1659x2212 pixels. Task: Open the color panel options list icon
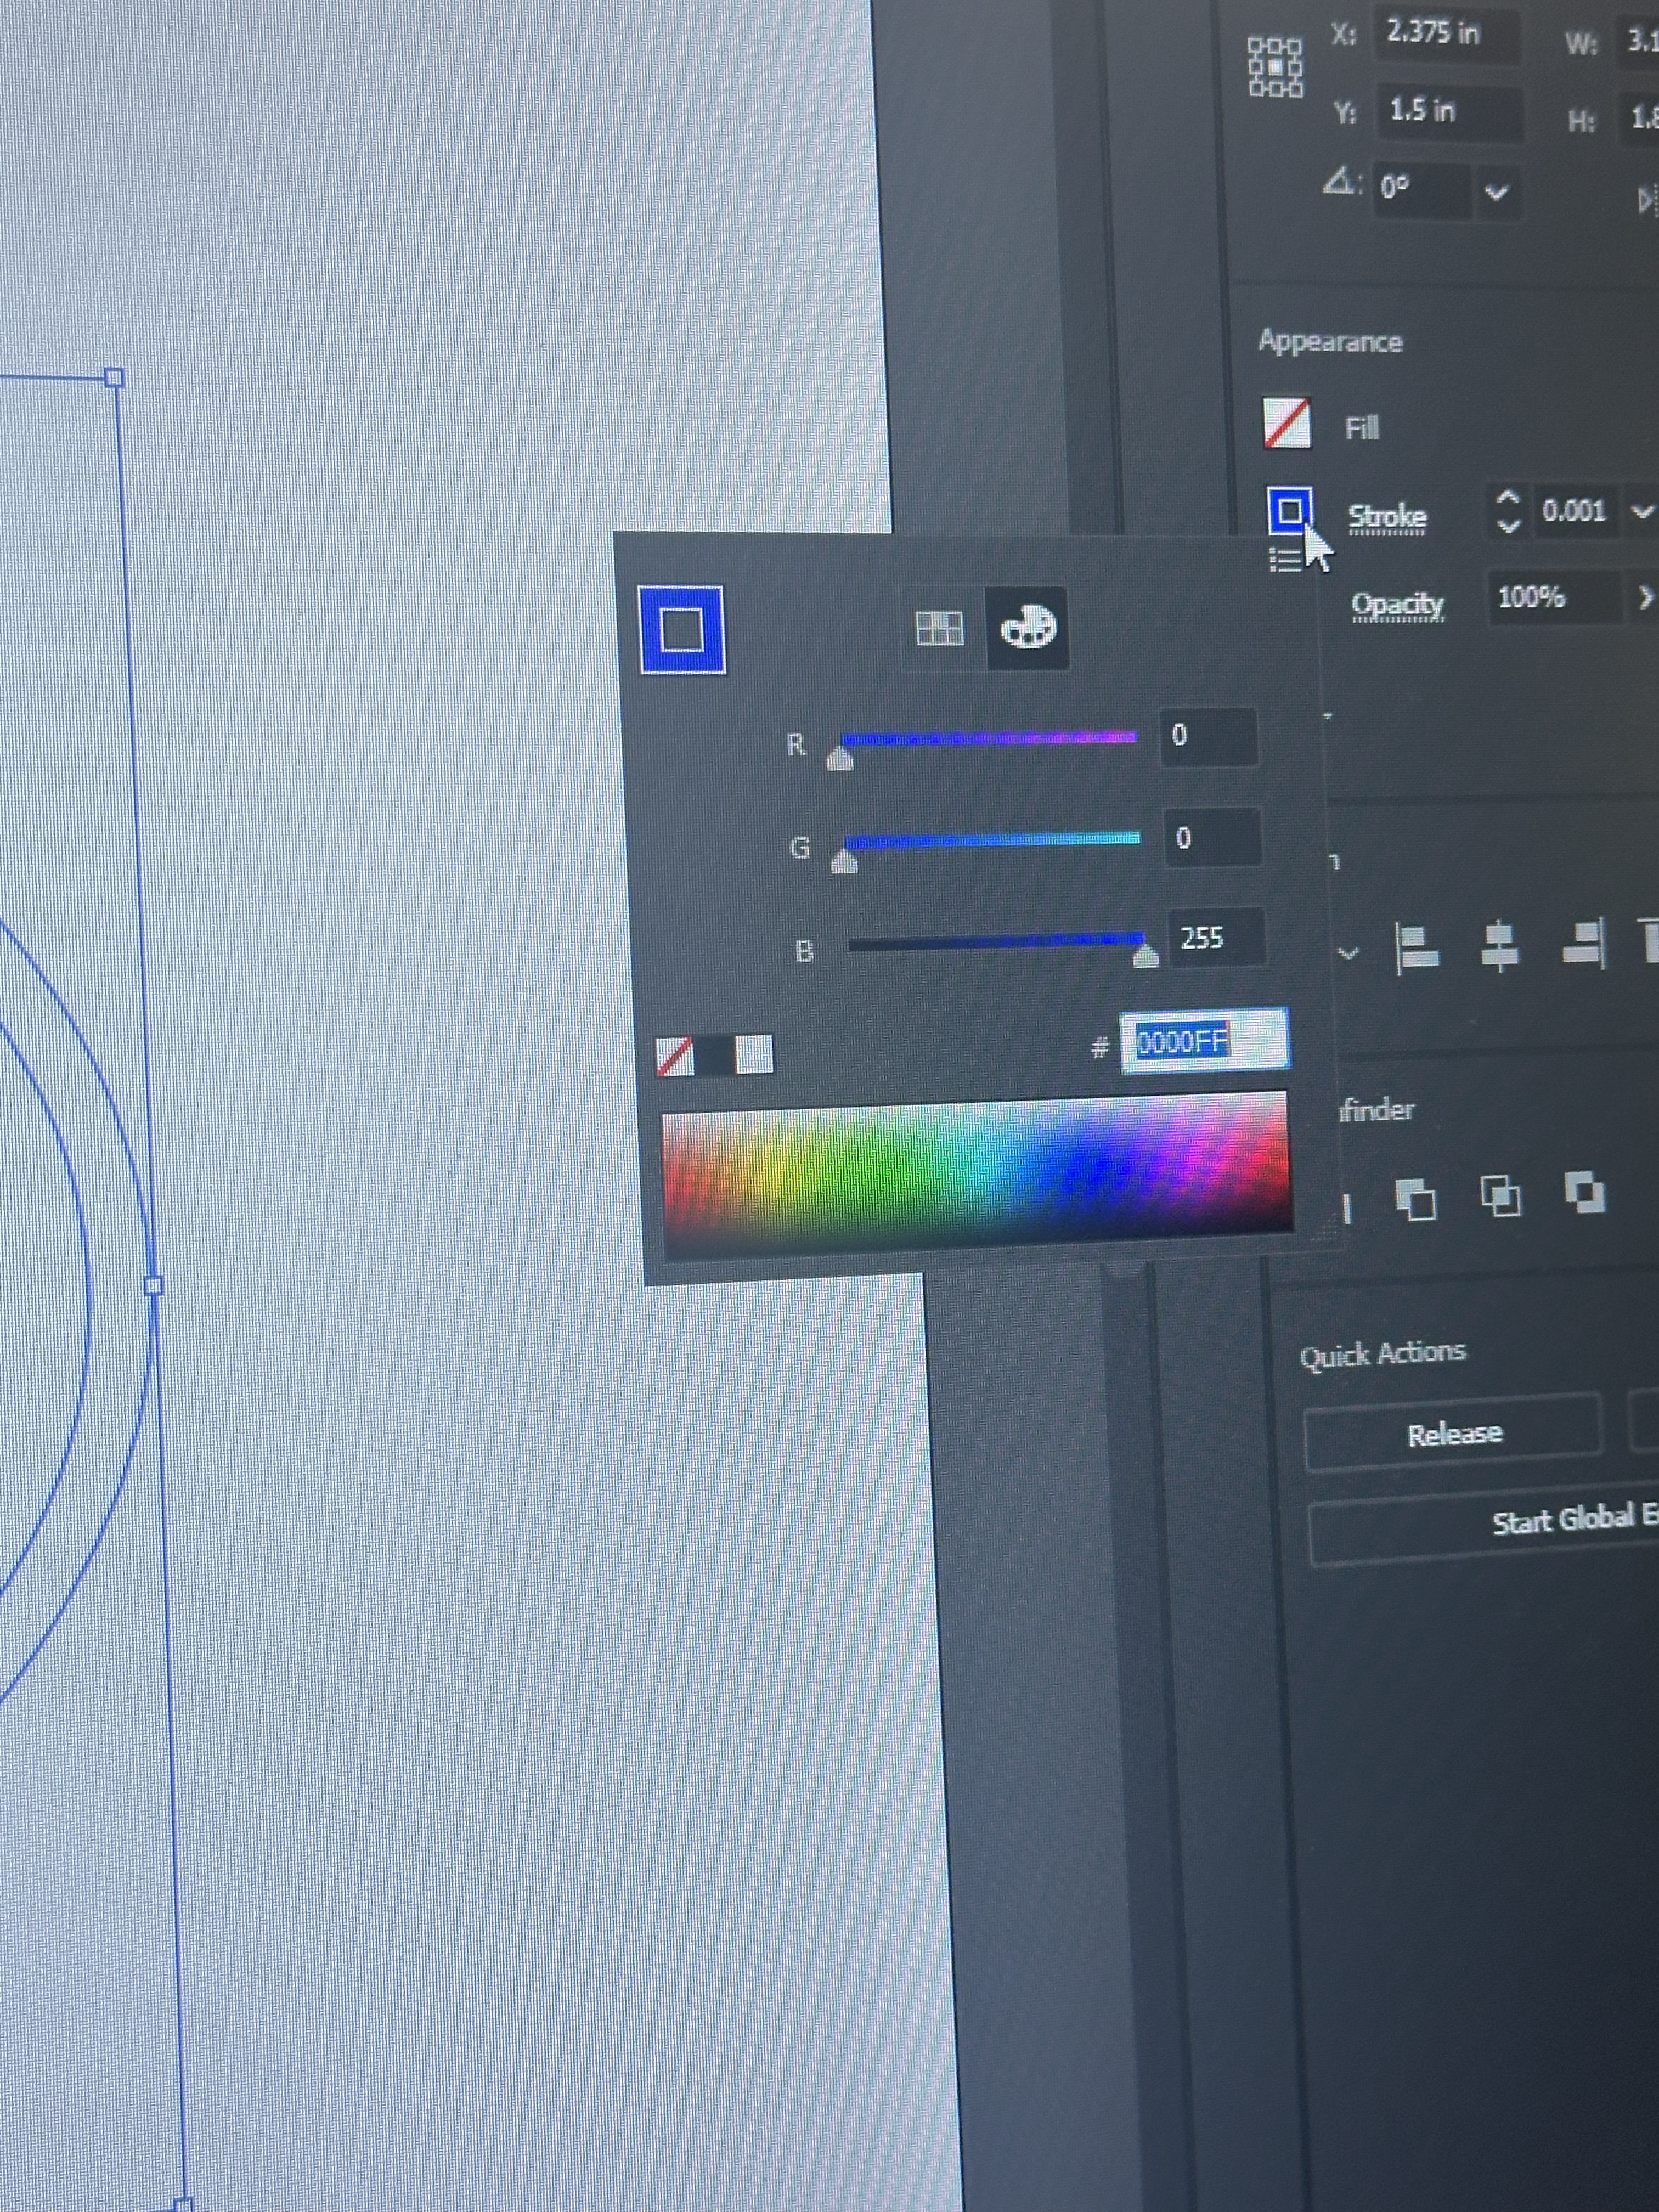(1285, 560)
